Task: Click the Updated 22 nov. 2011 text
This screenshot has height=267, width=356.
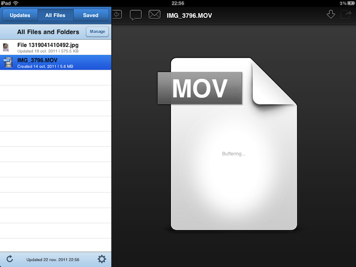Action: point(53,259)
